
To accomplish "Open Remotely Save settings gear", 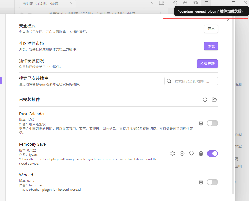I will click(173, 154).
